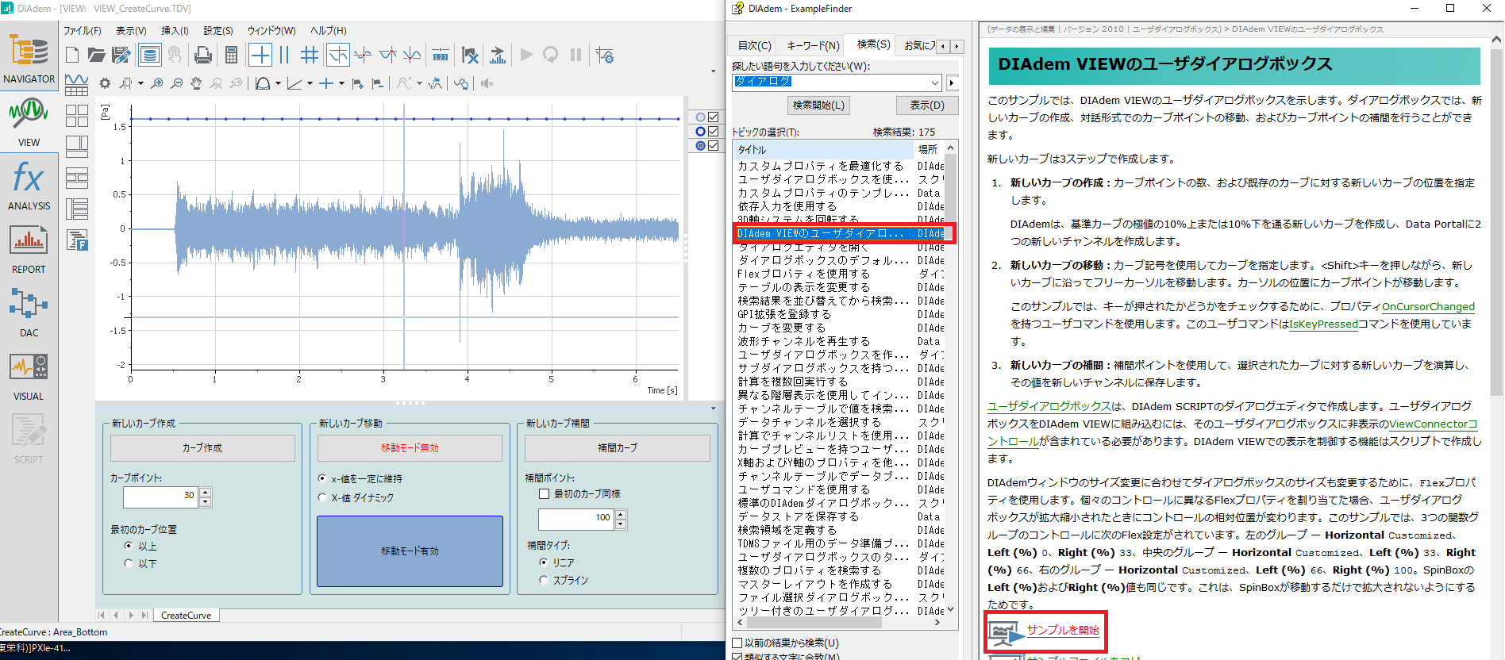This screenshot has height=660, width=1505.
Task: Switch to the ANALYSIS panel
Action: (x=29, y=186)
